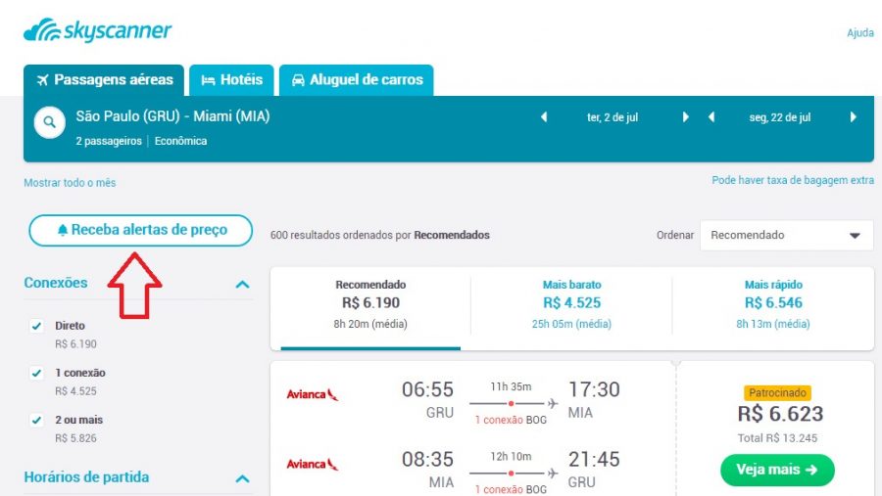Open the Mostrar todo o mês link
882x496 pixels.
coord(70,183)
